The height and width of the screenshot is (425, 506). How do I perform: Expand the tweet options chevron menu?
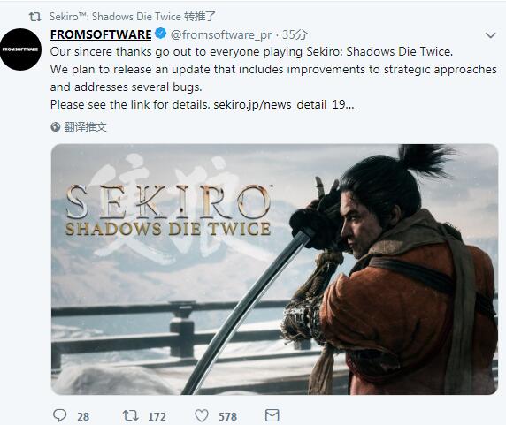point(490,34)
